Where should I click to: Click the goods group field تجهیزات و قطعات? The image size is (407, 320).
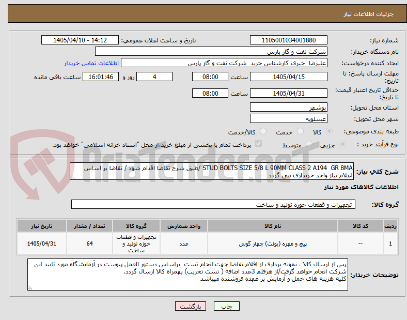pos(213,204)
